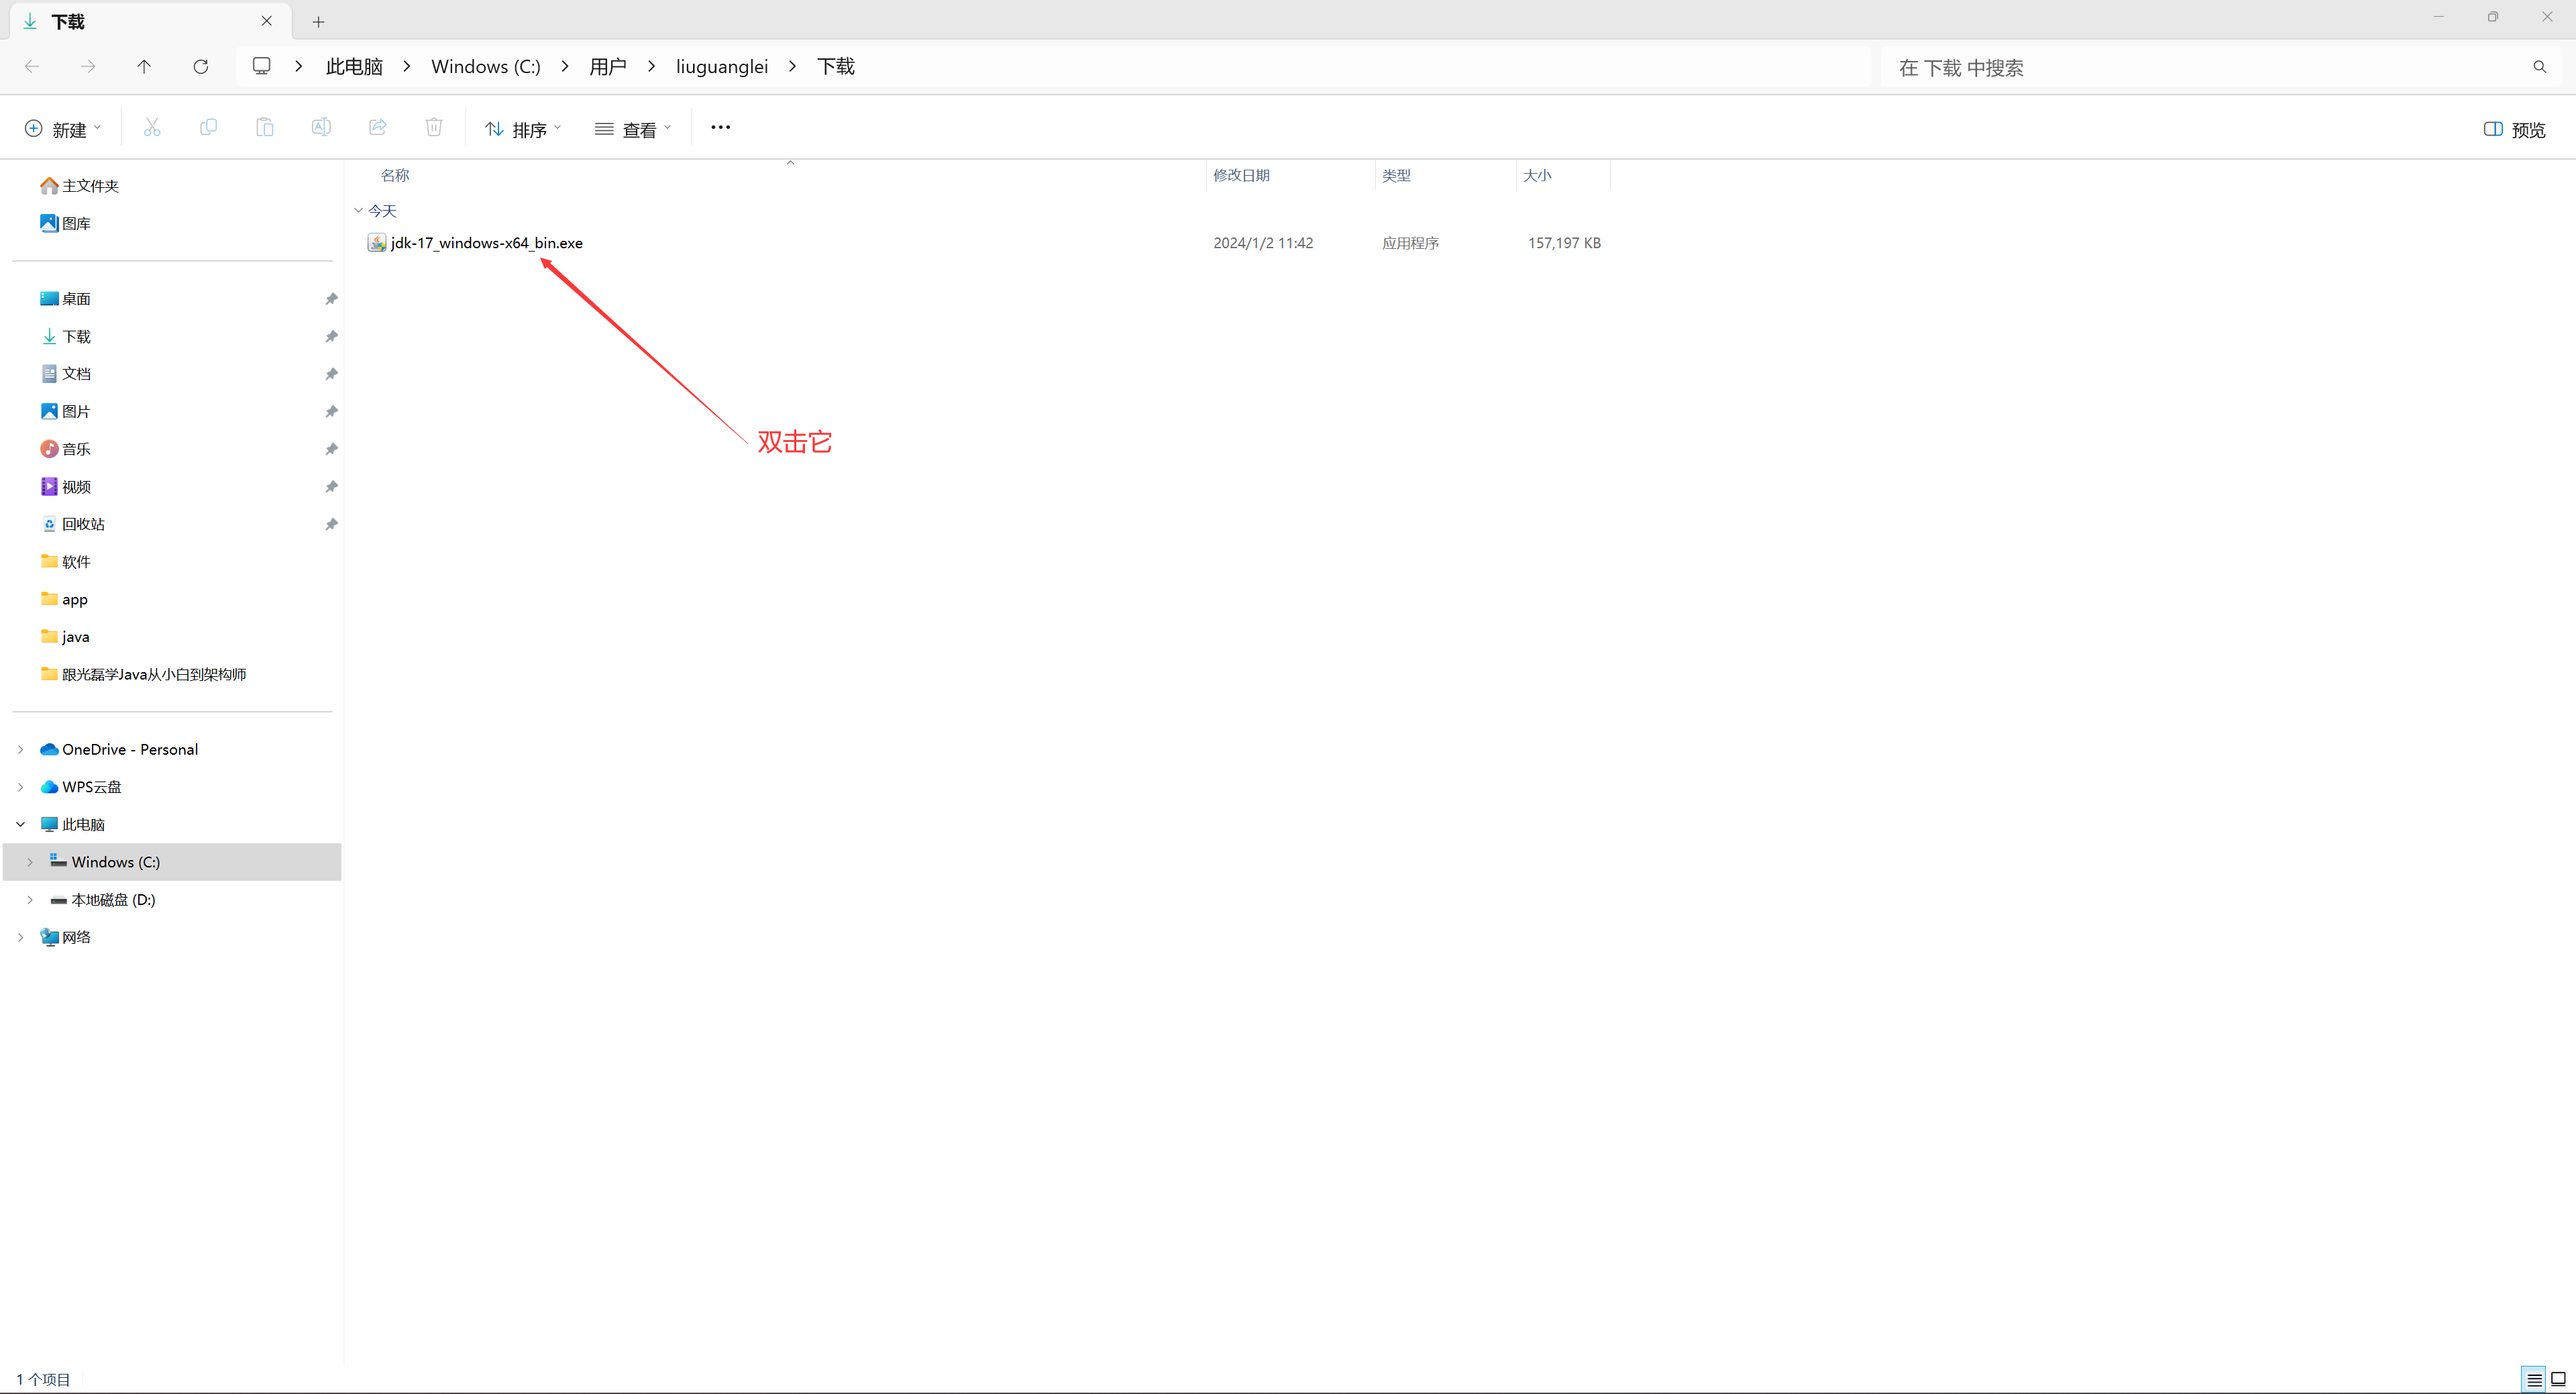Click the 157,197 KB size cell
This screenshot has height=1394, width=2576.
click(x=1564, y=243)
